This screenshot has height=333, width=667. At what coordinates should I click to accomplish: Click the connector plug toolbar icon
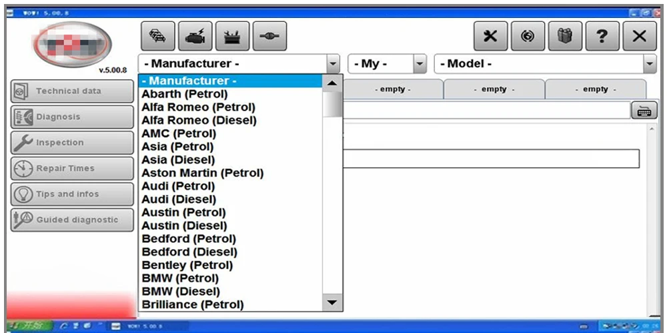pyautogui.click(x=269, y=37)
